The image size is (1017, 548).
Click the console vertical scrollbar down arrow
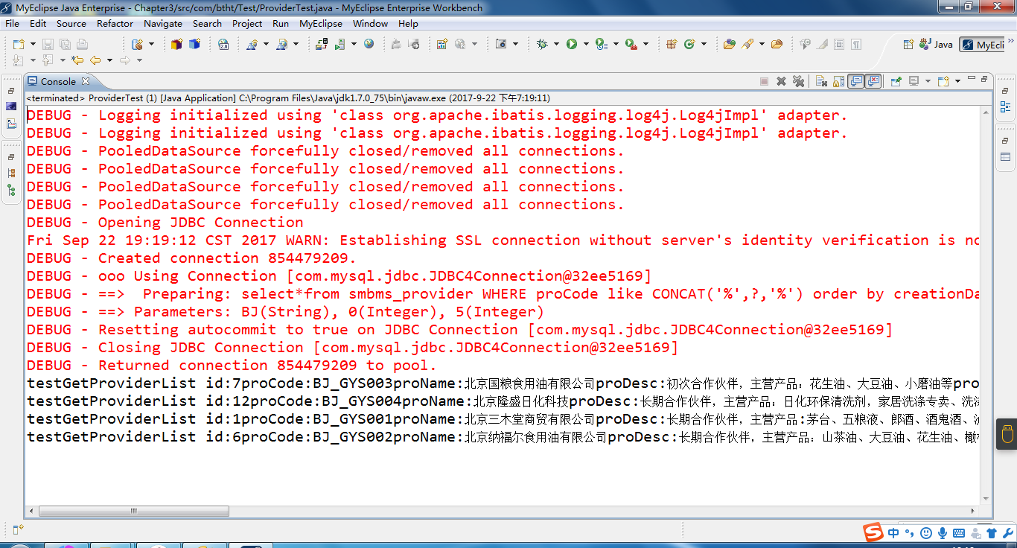click(986, 499)
